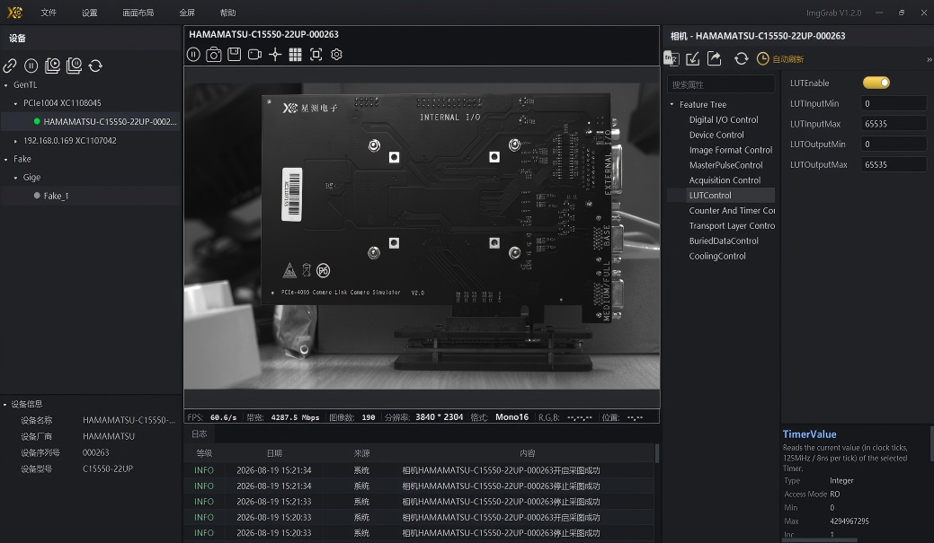Click the 内容 column header in log
This screenshot has height=543, width=934.
coord(527,453)
